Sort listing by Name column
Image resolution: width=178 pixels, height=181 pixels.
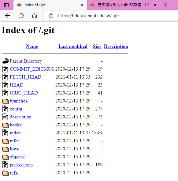[x=32, y=46]
